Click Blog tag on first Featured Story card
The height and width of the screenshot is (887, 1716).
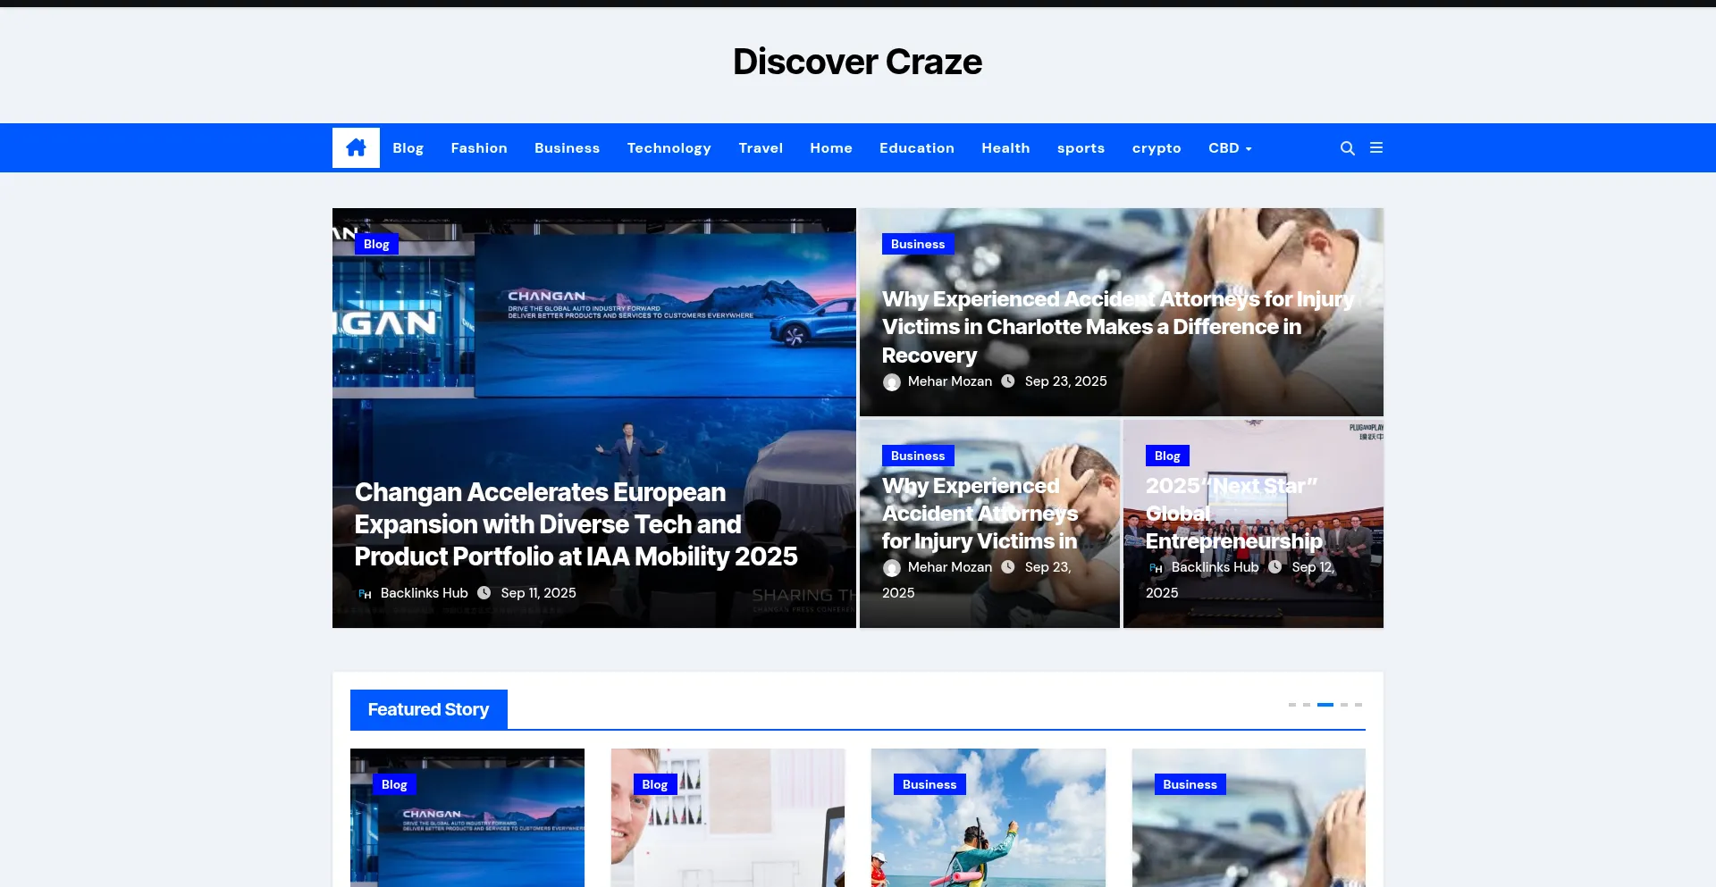click(x=394, y=784)
